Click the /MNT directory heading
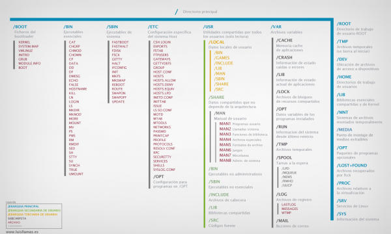The width and height of the screenshot is (391, 234). [x=342, y=112]
